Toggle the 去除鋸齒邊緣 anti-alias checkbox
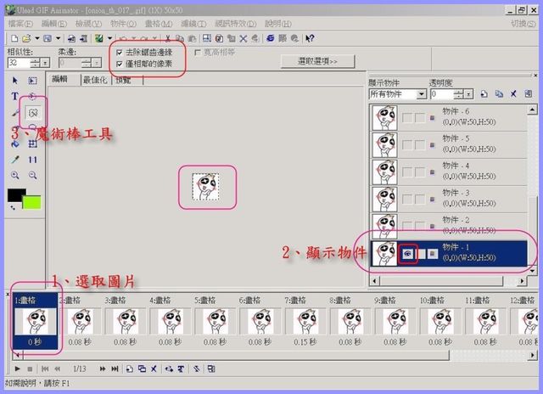The height and width of the screenshot is (394, 543). (120, 53)
